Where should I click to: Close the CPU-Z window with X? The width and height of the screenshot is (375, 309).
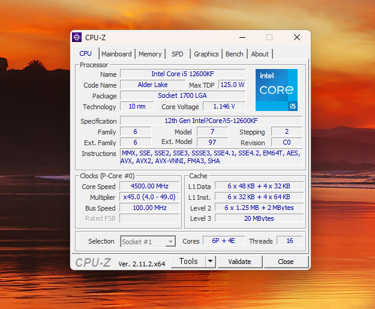297,37
